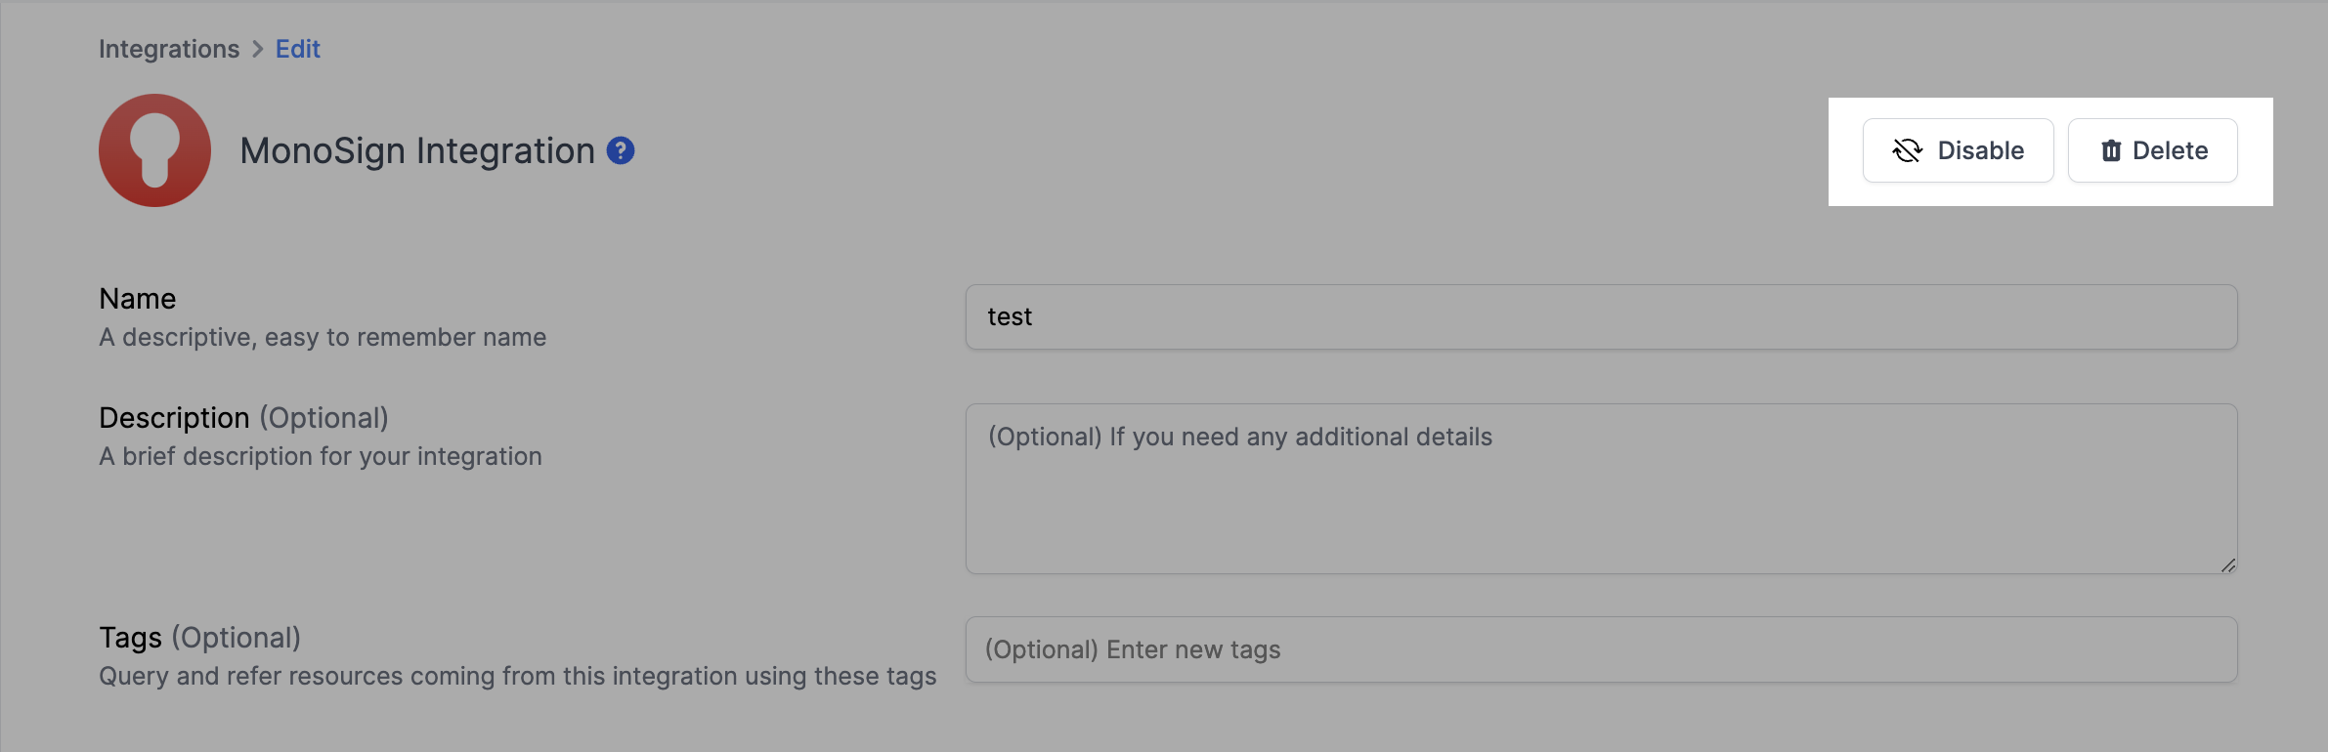Click the "Description (Optional)" label
Screen dimensions: 2328x752
pyautogui.click(x=243, y=418)
